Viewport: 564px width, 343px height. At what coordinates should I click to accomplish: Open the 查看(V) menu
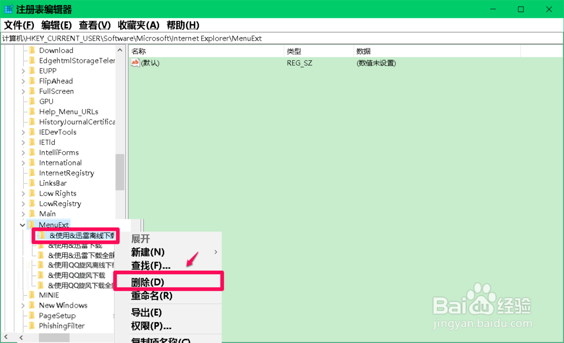[95, 25]
